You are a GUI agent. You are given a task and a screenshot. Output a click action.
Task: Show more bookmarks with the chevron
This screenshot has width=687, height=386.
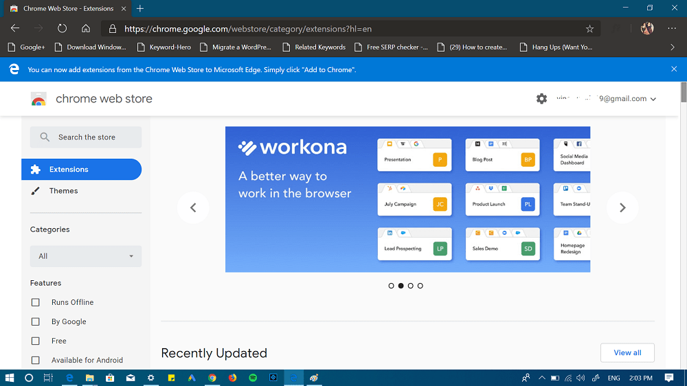point(673,47)
